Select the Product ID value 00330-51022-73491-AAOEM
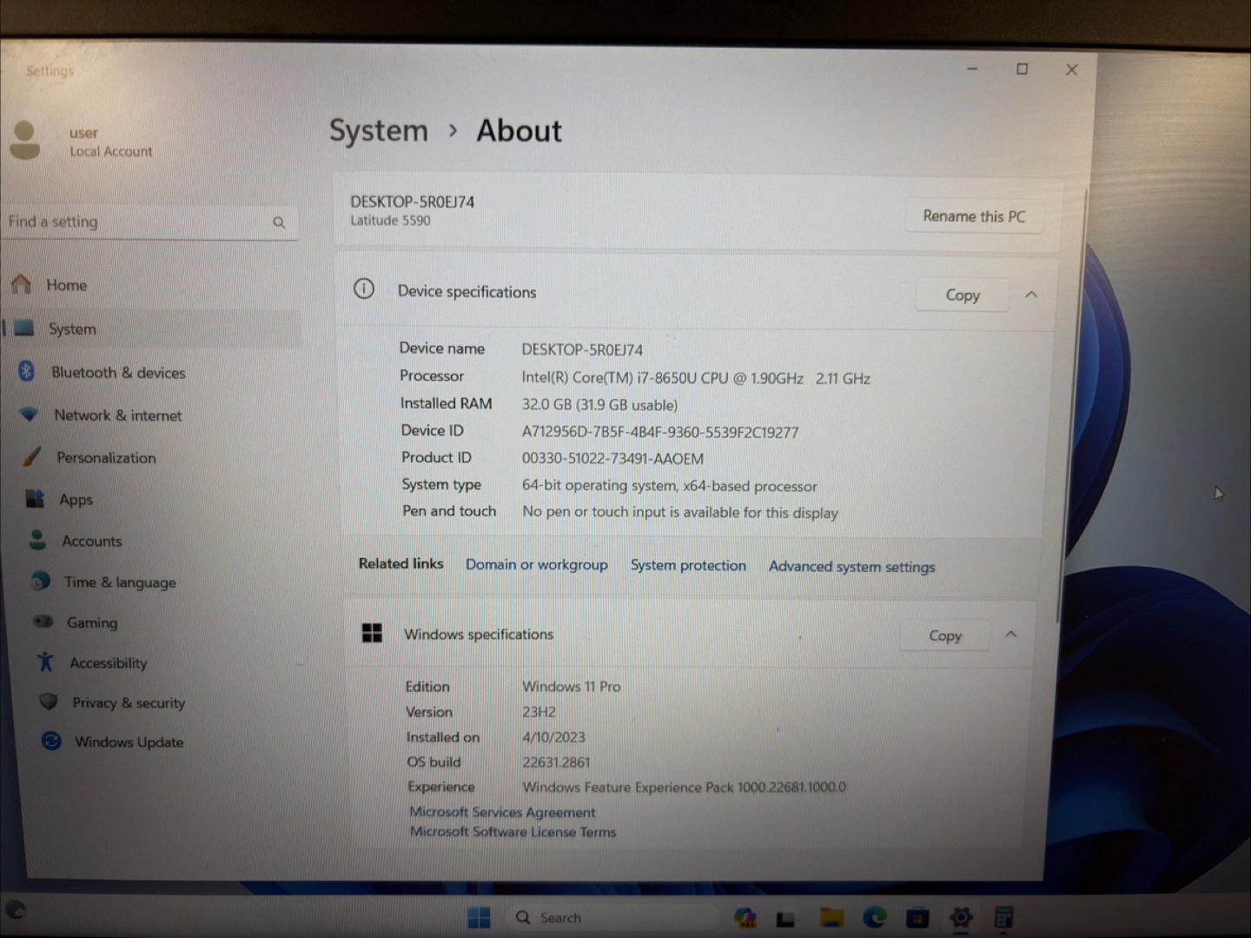Image resolution: width=1251 pixels, height=938 pixels. [612, 458]
